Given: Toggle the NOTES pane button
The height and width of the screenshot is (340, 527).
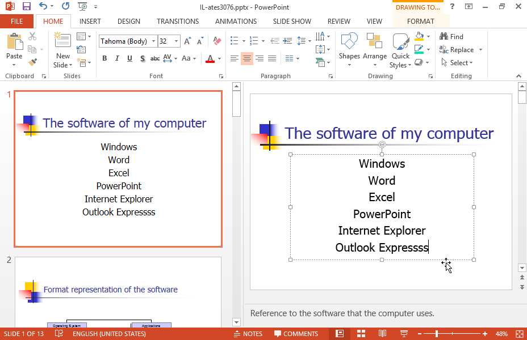Looking at the screenshot, I should coord(248,334).
